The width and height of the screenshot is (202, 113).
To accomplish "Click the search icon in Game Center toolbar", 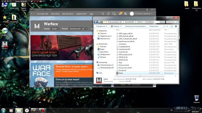I will coord(103,14).
